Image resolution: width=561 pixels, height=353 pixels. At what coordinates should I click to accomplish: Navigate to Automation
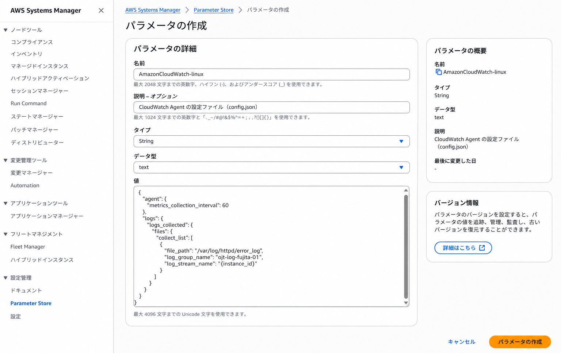tap(25, 186)
